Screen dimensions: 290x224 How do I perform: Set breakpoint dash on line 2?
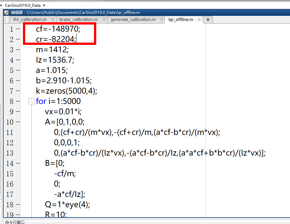[18, 39]
